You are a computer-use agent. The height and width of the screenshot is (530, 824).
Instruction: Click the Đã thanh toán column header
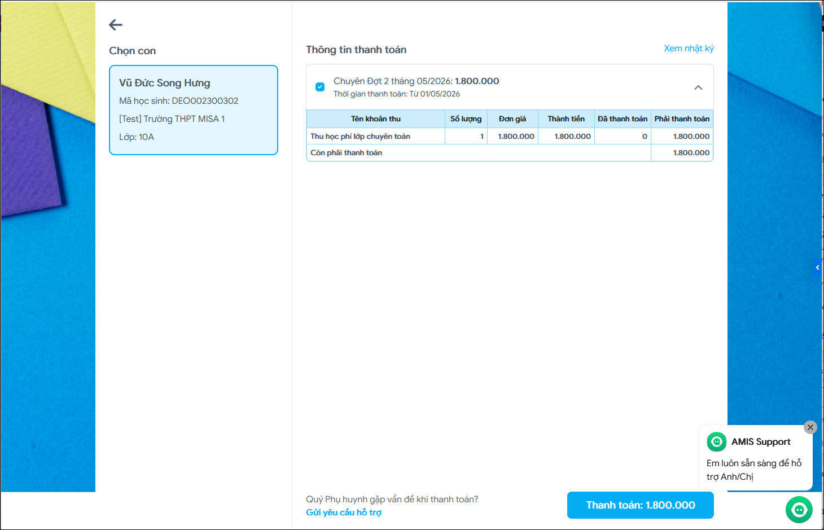[623, 119]
